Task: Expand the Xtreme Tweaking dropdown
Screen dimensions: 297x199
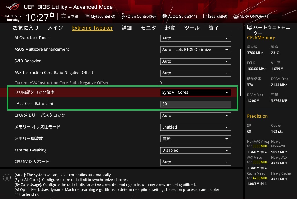Action: click(195, 150)
